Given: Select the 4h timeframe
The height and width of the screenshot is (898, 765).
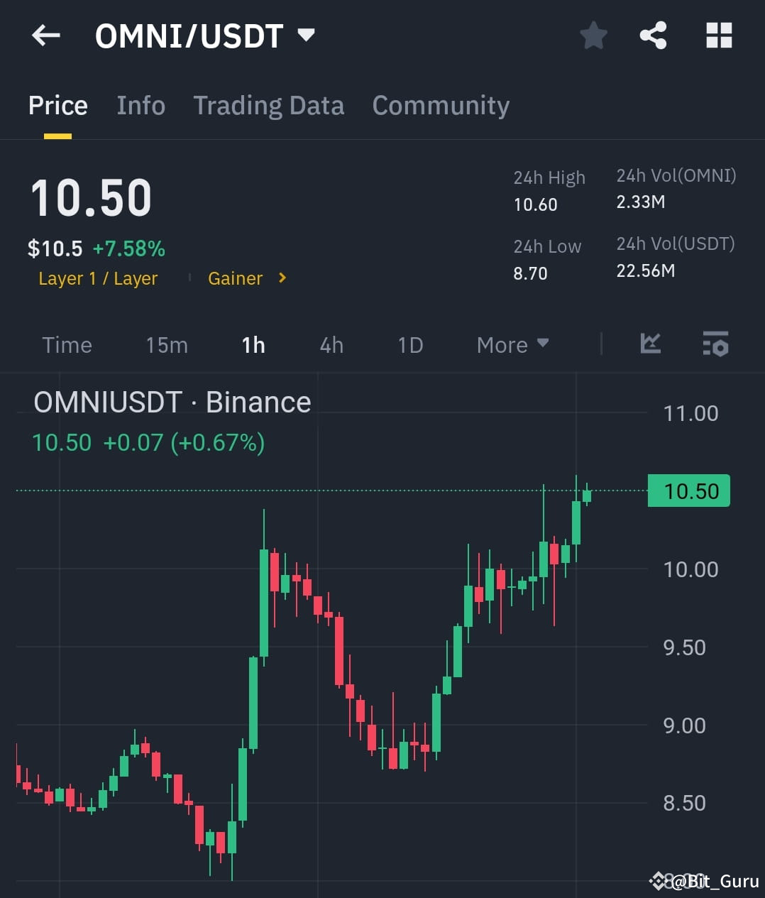Looking at the screenshot, I should click(331, 344).
